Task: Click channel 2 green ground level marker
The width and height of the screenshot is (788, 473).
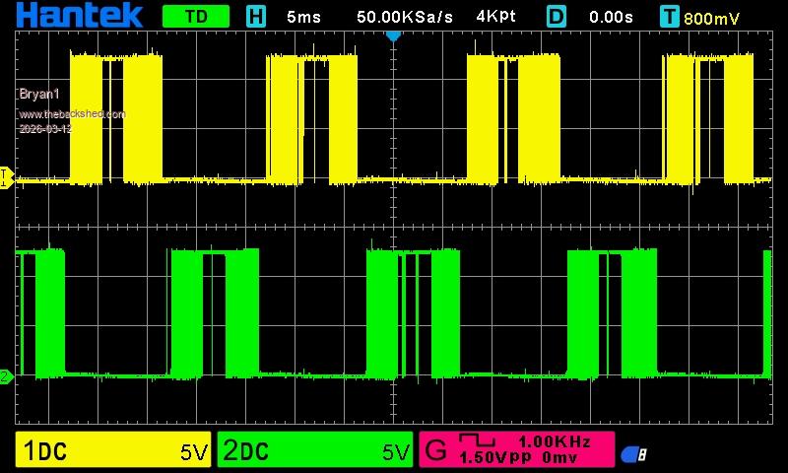Action: pos(5,375)
